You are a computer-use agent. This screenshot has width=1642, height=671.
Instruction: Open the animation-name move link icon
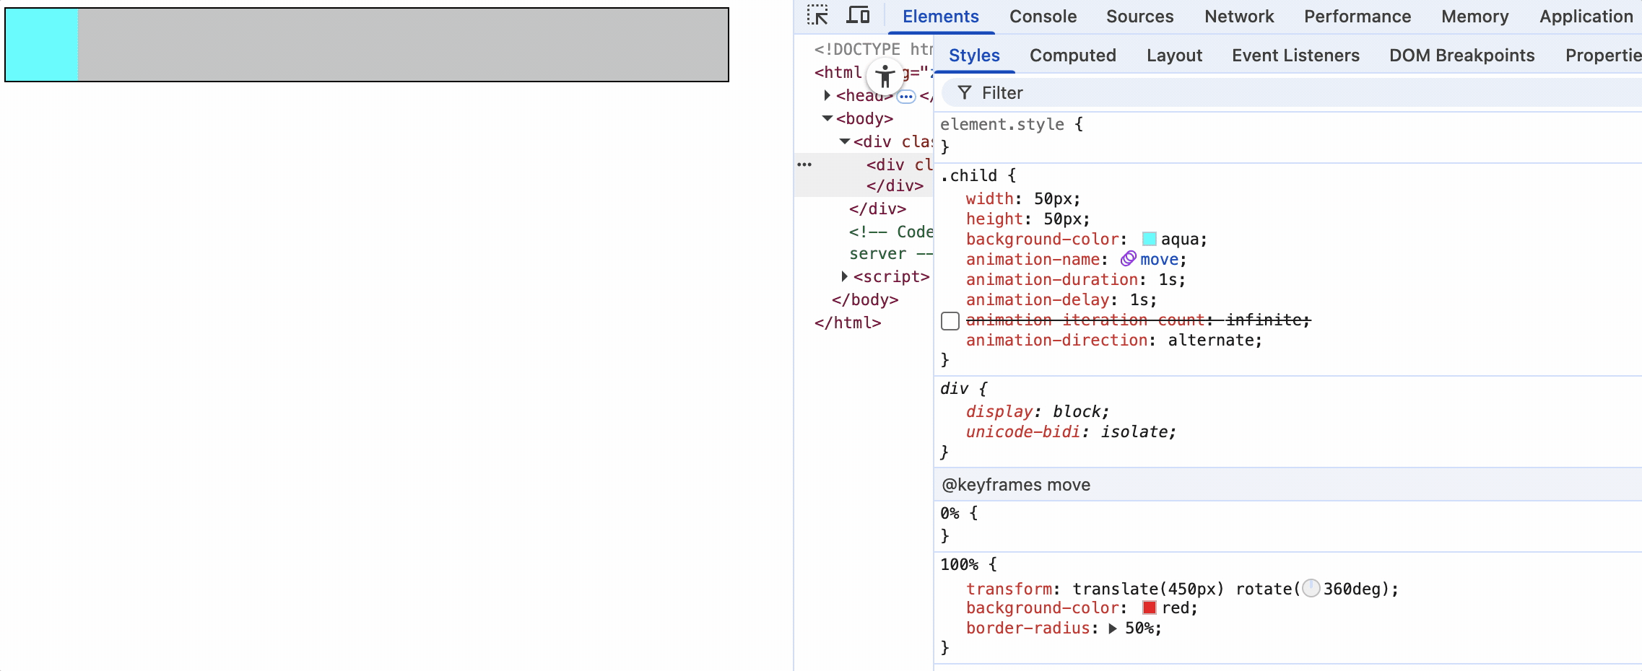[1129, 259]
